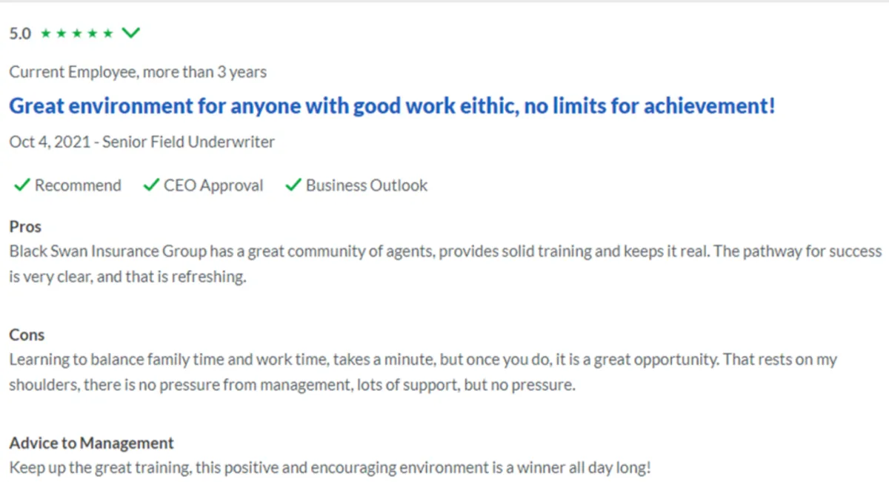Image resolution: width=889 pixels, height=482 pixels.
Task: Click the 5.0 rating score
Action: point(20,33)
